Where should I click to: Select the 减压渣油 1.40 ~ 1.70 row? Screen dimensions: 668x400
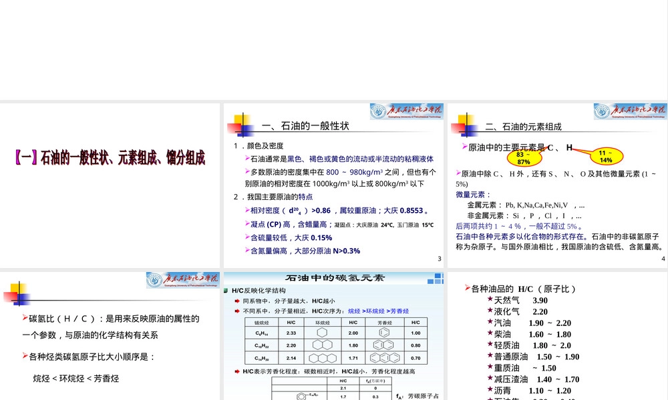pos(533,379)
